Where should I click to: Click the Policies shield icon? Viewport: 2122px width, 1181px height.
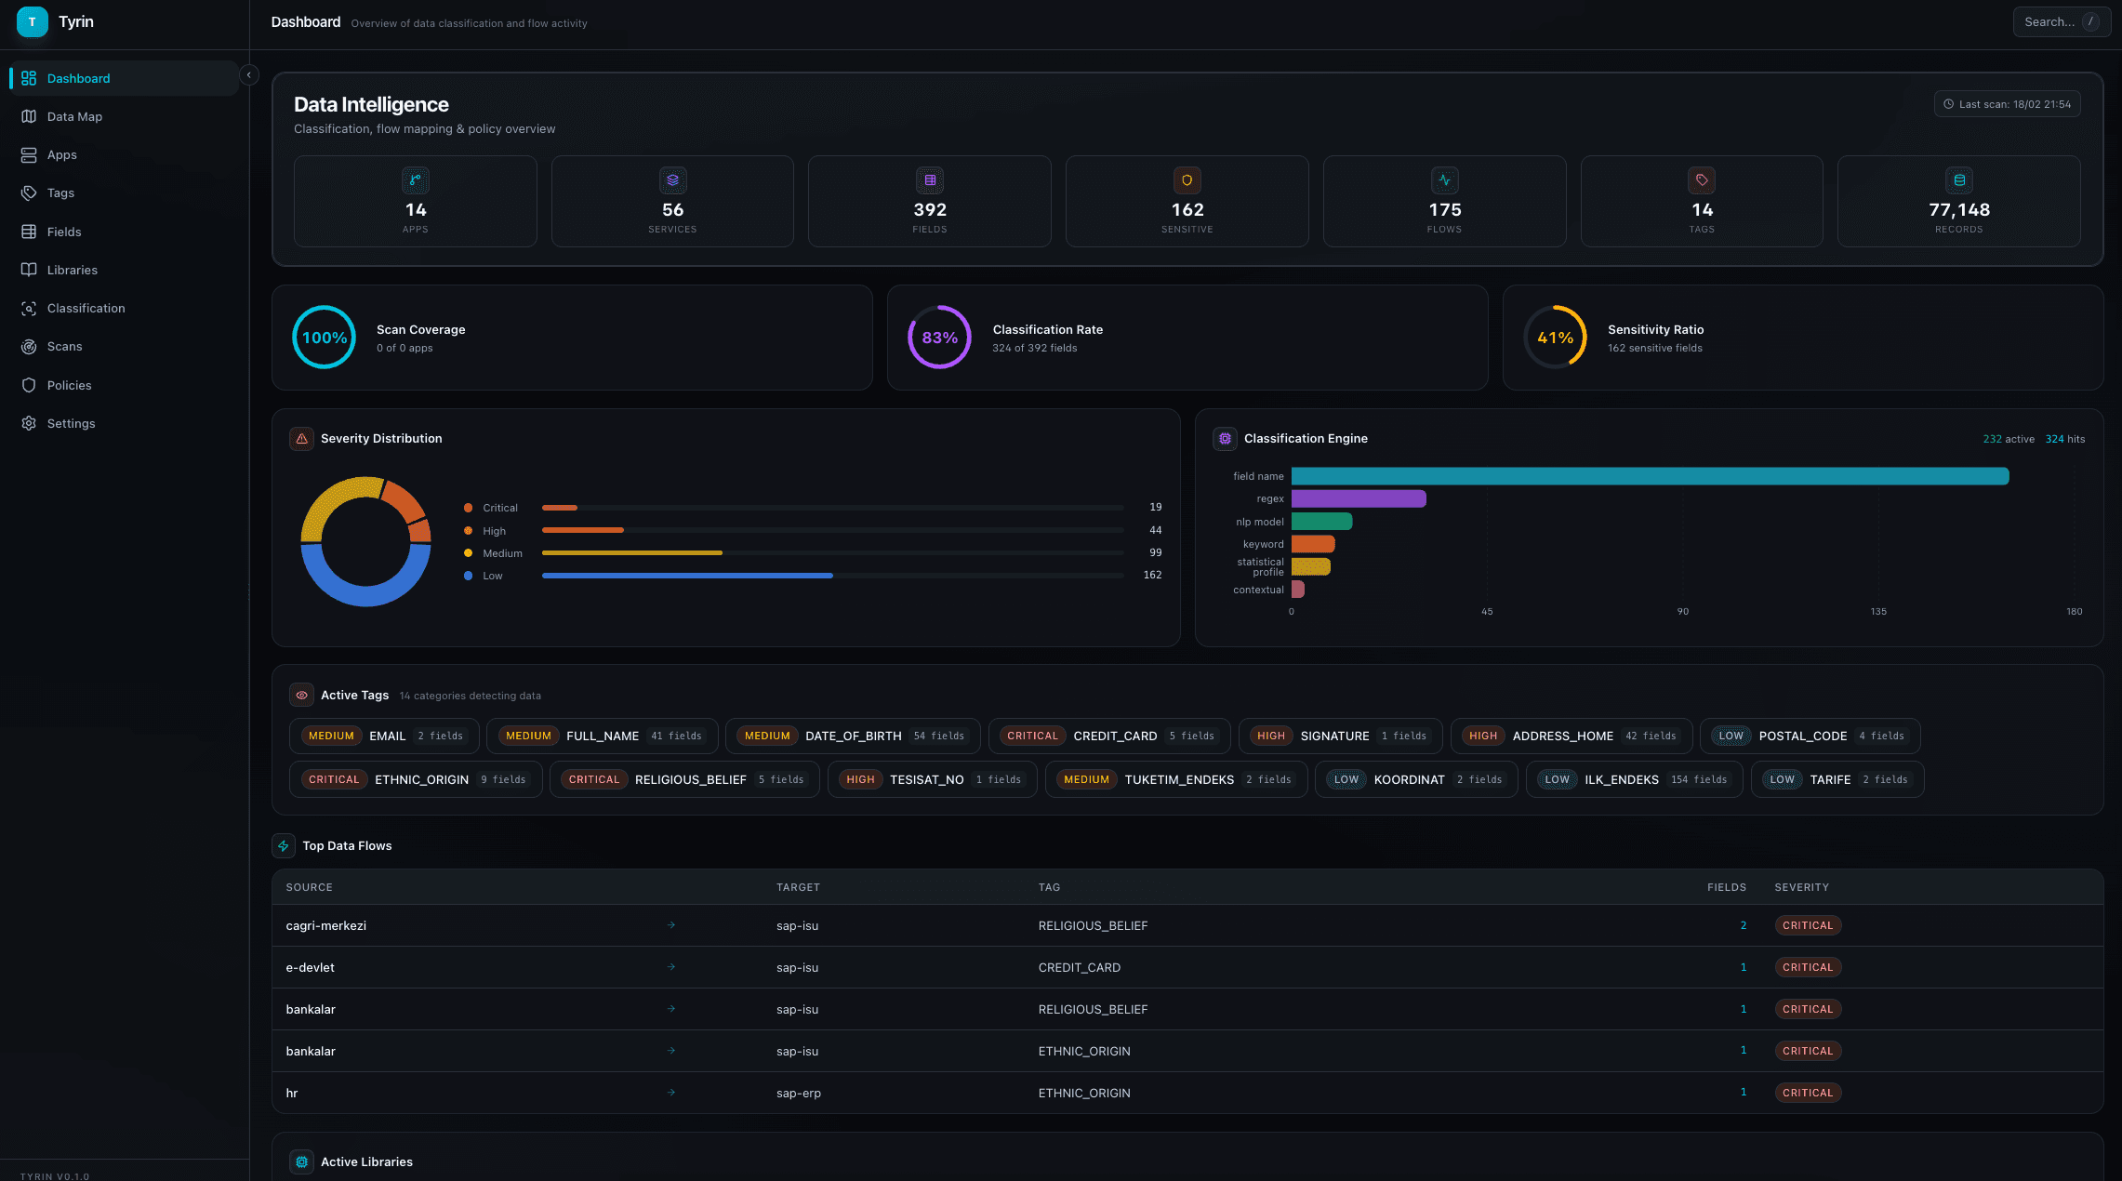pos(29,385)
